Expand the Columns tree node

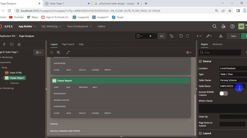tap(7, 83)
